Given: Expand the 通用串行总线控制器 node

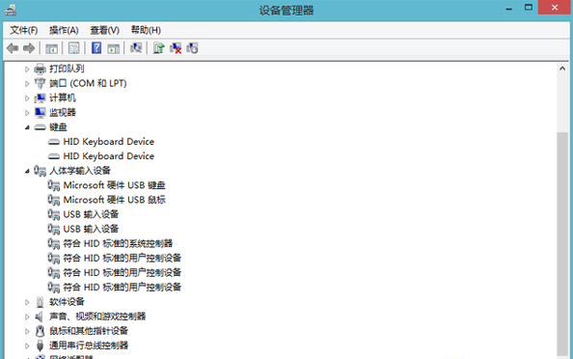Looking at the screenshot, I should click(x=27, y=345).
